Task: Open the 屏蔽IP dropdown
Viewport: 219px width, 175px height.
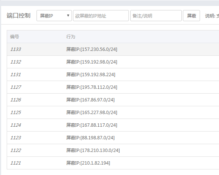Action: [x=54, y=16]
